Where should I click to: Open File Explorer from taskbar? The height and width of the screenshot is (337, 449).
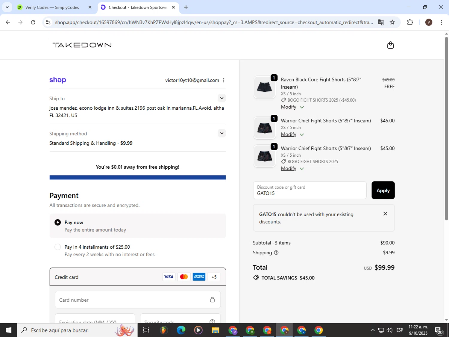[x=215, y=330]
